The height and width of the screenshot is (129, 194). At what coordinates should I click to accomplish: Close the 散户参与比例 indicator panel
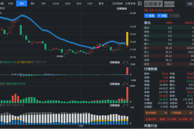127,105
